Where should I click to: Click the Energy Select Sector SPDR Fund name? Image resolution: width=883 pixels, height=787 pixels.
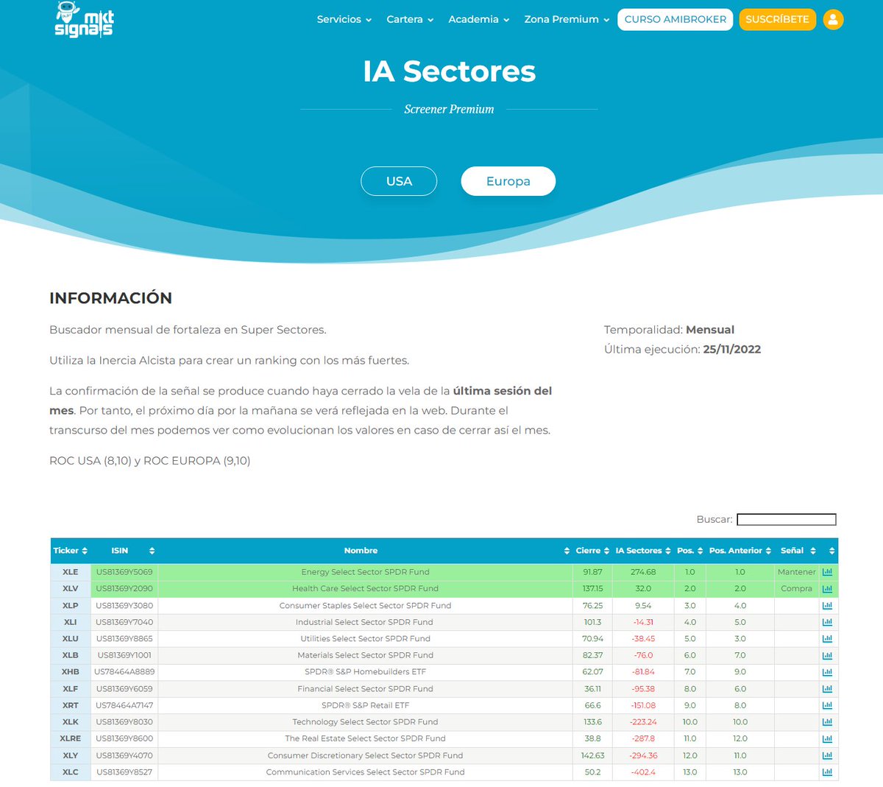(365, 572)
